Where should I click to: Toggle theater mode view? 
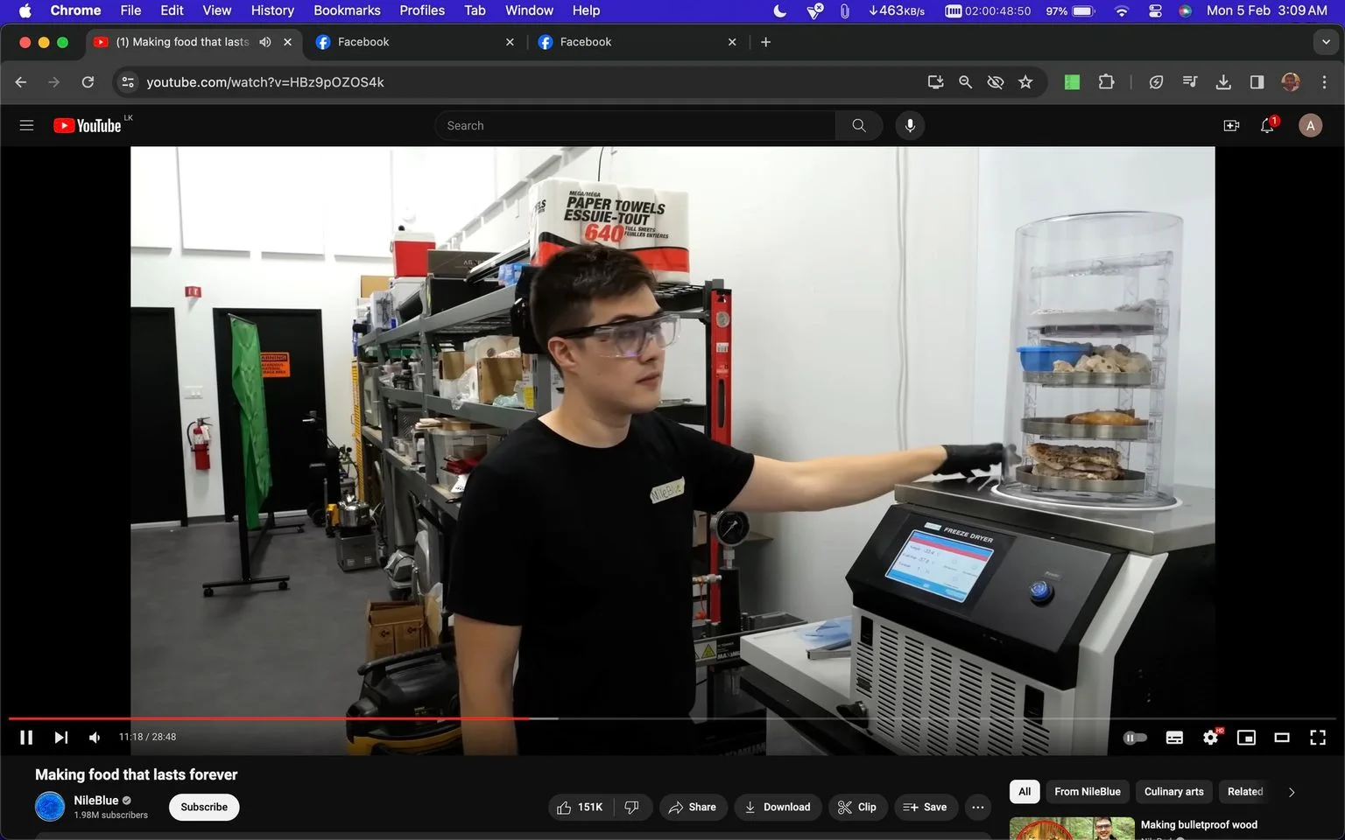(x=1282, y=738)
